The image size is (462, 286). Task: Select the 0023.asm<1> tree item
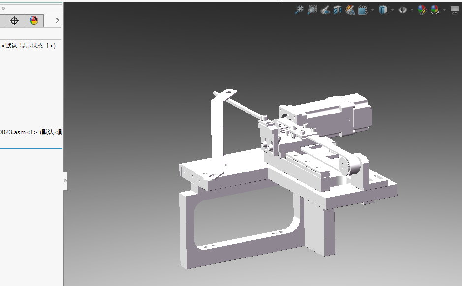tap(31, 132)
